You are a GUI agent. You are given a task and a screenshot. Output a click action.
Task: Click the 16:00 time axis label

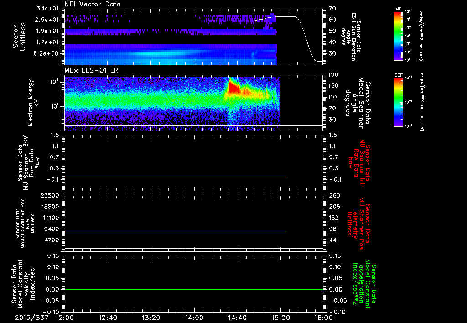[x=323, y=318]
